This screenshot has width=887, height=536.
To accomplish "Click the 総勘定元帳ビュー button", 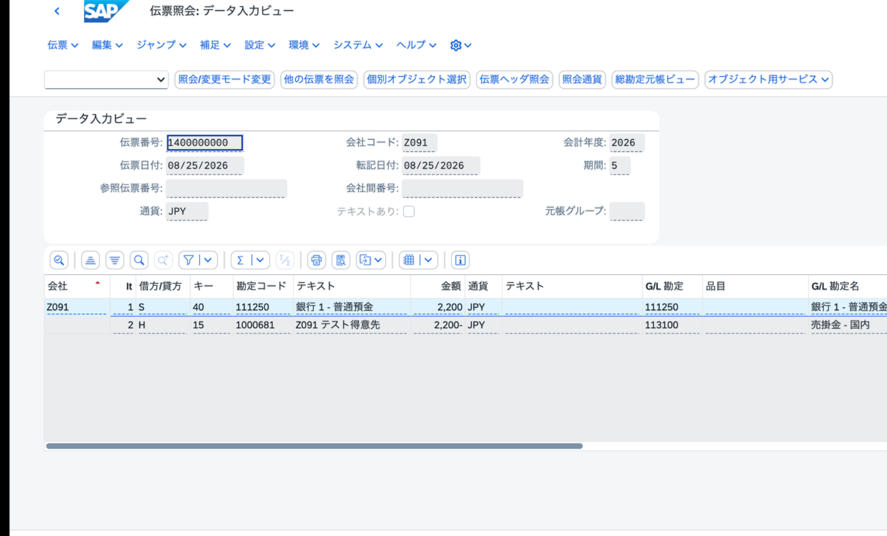I will [x=655, y=80].
